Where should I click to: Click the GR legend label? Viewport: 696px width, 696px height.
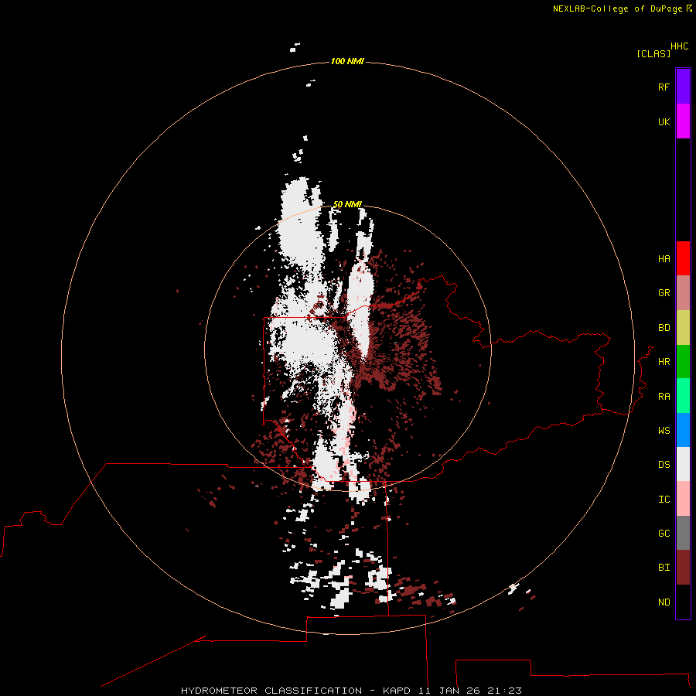(x=664, y=293)
